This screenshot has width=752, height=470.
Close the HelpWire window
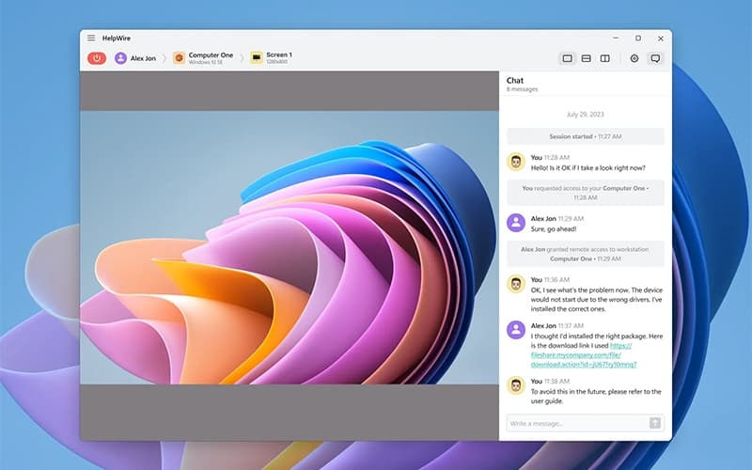tap(661, 39)
